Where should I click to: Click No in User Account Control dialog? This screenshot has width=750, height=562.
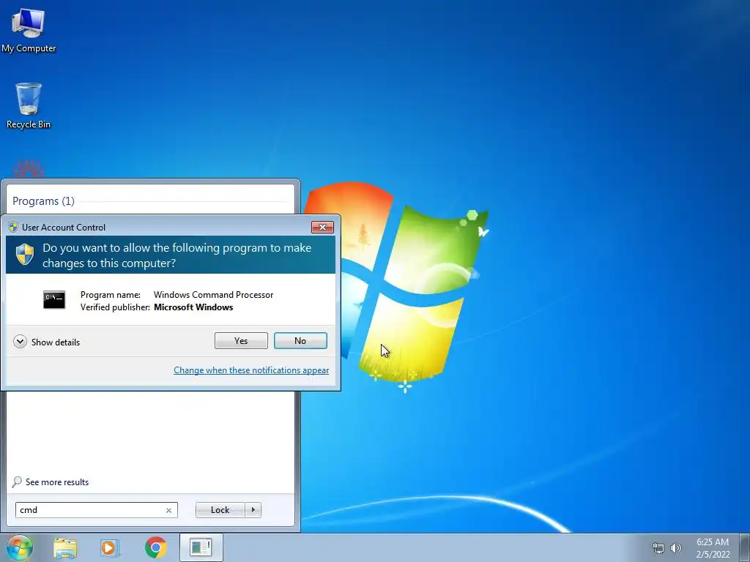tap(300, 341)
